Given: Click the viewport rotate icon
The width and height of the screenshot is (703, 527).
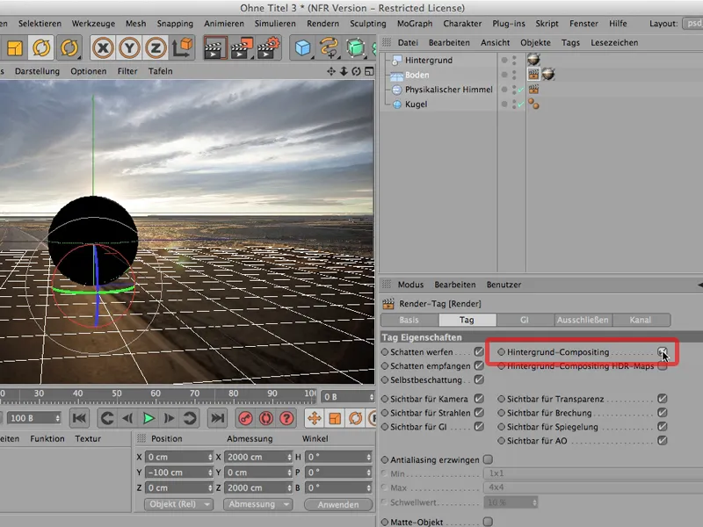Looking at the screenshot, I should tap(356, 71).
